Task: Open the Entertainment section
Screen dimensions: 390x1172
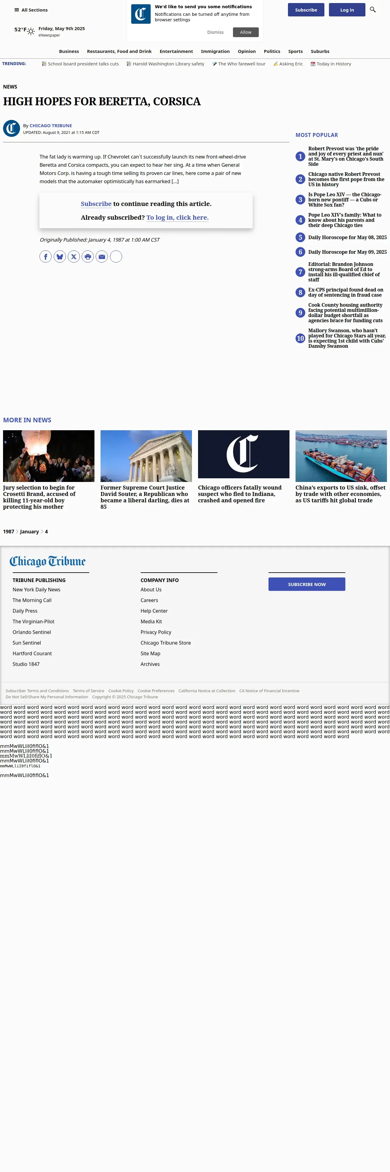Action: pos(176,51)
